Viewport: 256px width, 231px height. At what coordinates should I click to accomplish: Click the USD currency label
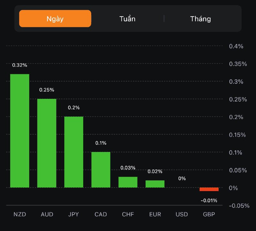tap(182, 214)
